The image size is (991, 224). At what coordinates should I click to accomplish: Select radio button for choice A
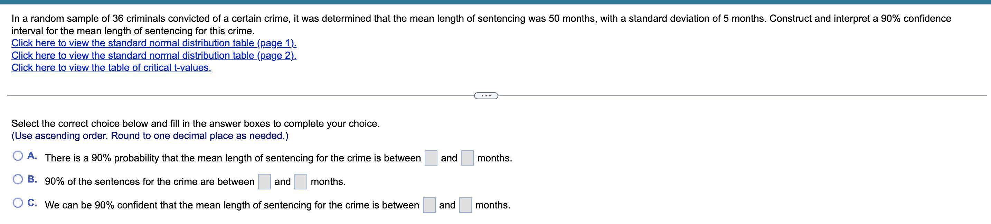pos(18,156)
